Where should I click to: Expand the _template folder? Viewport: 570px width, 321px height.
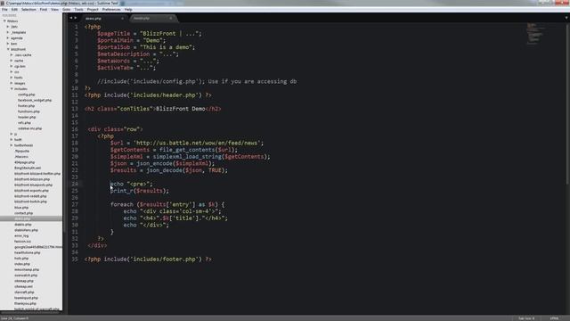pos(8,32)
